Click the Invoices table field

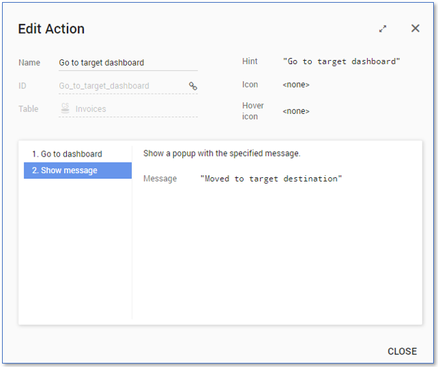click(x=91, y=109)
